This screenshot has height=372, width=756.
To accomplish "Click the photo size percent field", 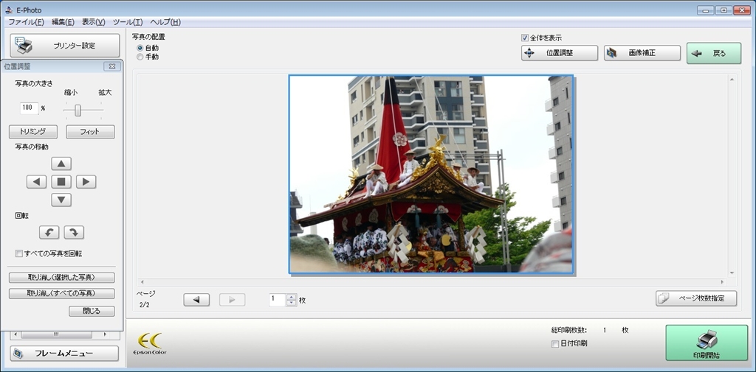I will 29,108.
